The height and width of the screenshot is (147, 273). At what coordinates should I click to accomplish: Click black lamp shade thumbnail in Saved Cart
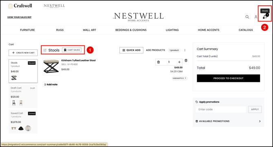pos(21,128)
